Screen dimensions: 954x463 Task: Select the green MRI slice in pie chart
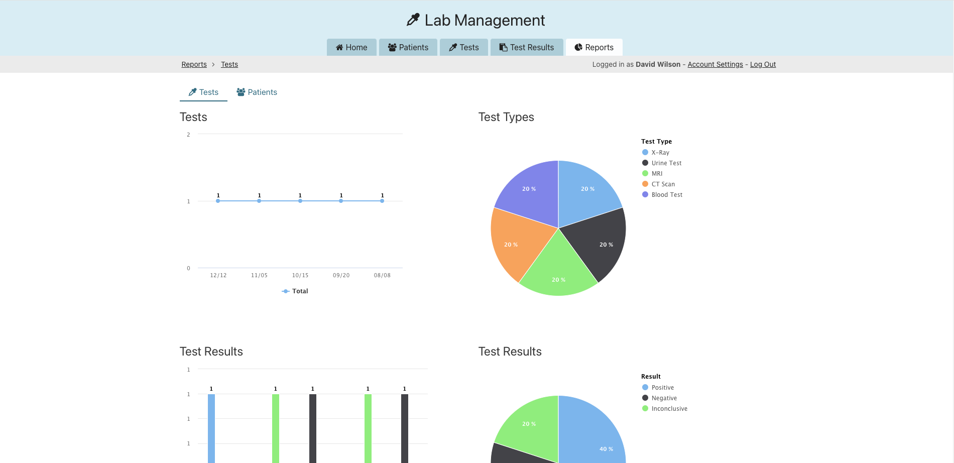pyautogui.click(x=558, y=269)
